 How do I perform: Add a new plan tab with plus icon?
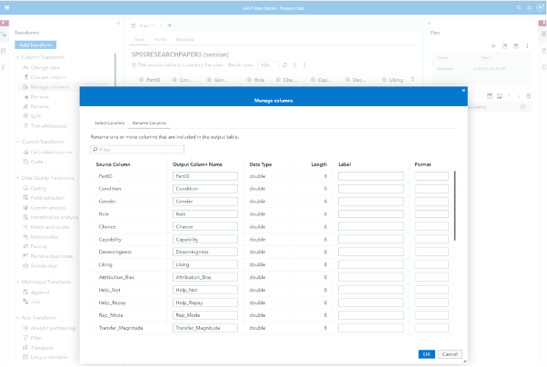point(170,25)
